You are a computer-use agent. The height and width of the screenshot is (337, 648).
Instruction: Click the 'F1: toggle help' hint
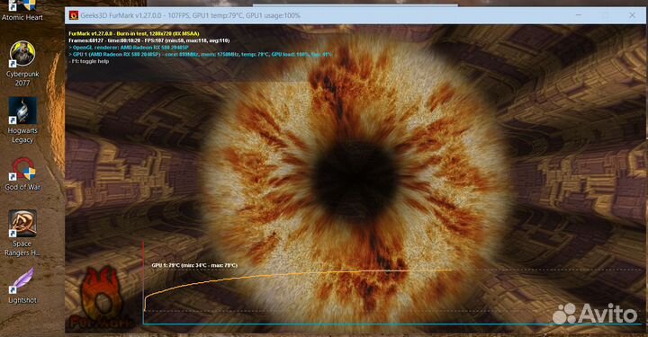(89, 61)
